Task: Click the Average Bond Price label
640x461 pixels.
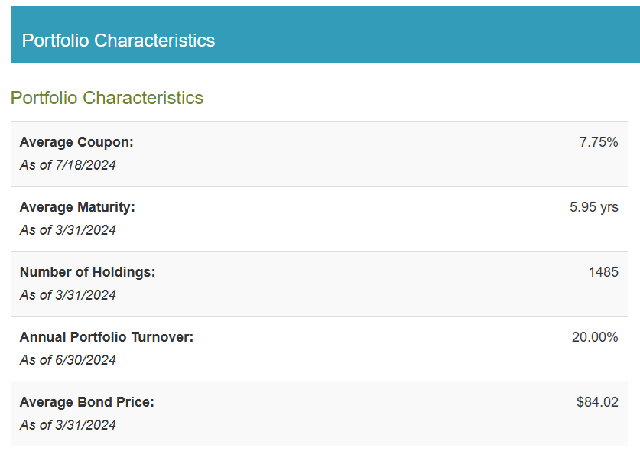Action: [87, 402]
